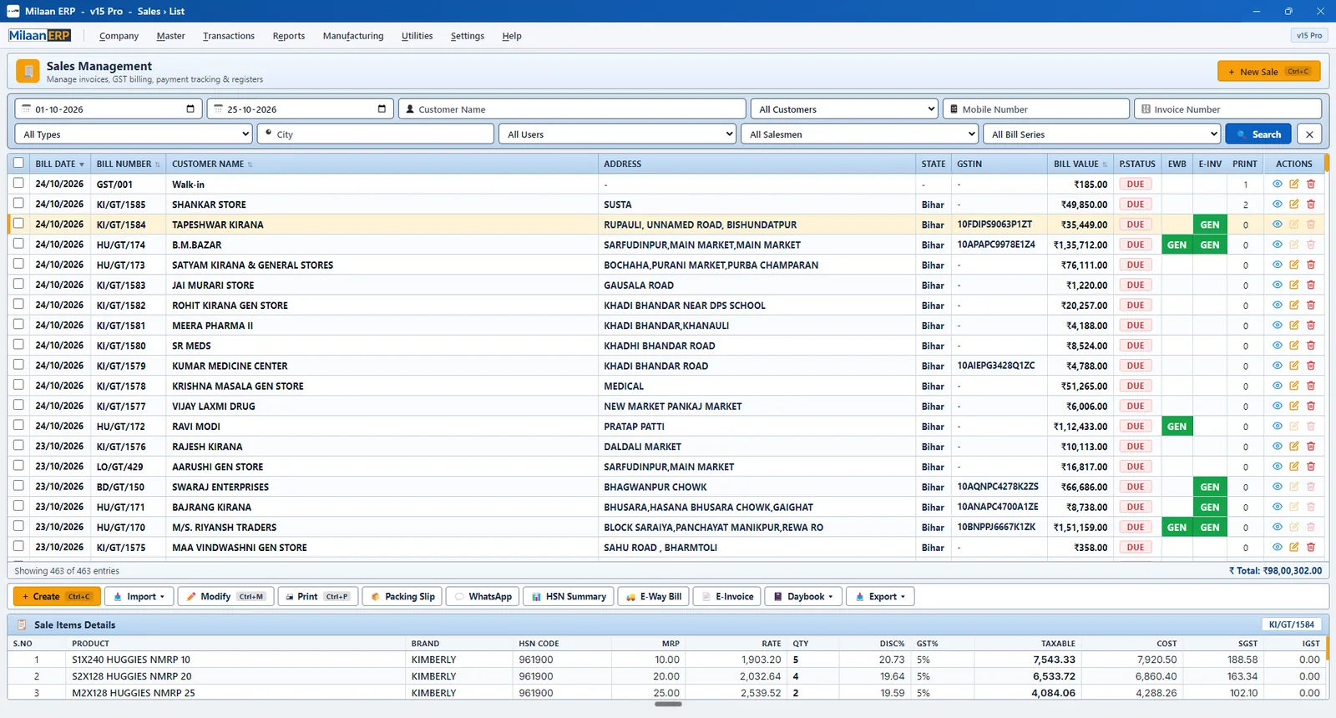Open the Reports menu
Screen dimensions: 1336x718
pos(289,36)
